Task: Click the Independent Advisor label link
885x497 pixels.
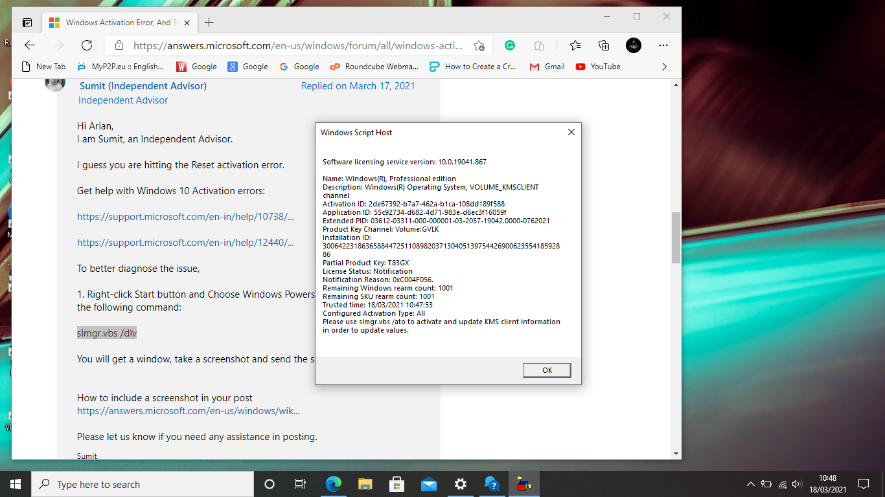Action: pos(123,100)
